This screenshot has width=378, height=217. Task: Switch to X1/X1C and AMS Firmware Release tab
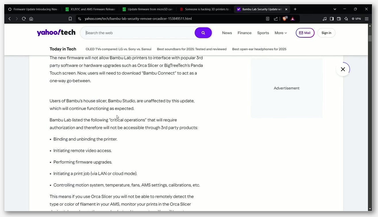[x=91, y=9]
